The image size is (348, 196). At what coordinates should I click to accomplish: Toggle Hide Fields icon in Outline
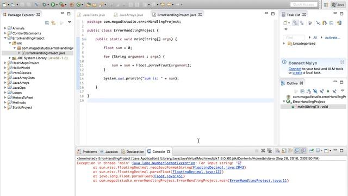pyautogui.click(x=315, y=91)
